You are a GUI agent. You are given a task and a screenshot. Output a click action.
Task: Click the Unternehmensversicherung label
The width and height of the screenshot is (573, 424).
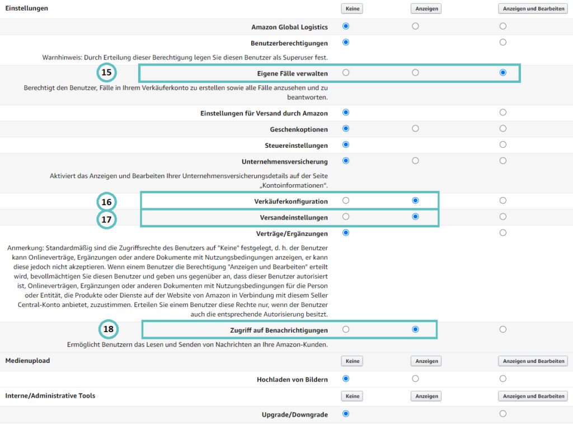pos(285,162)
